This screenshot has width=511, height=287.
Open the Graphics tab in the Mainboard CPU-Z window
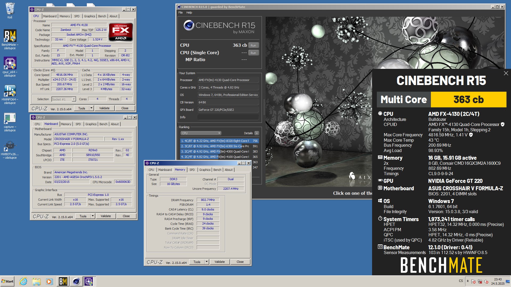click(x=91, y=124)
